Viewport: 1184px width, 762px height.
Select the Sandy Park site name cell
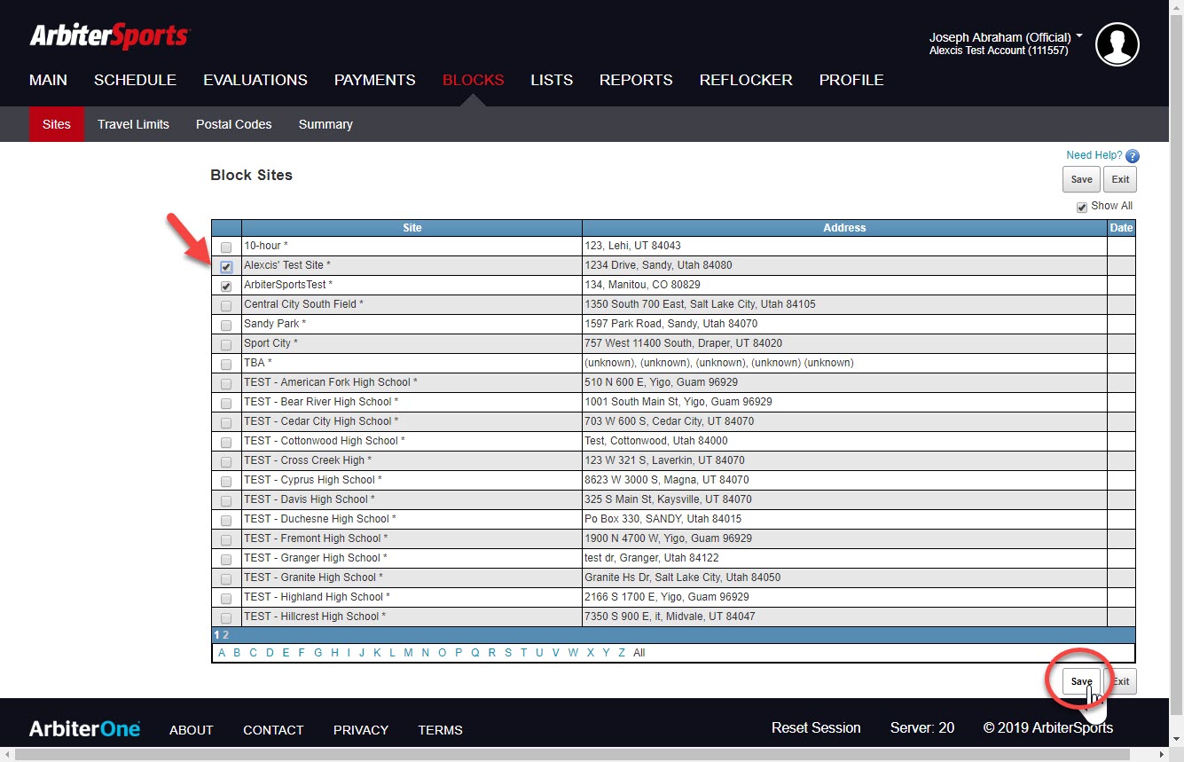pos(412,324)
